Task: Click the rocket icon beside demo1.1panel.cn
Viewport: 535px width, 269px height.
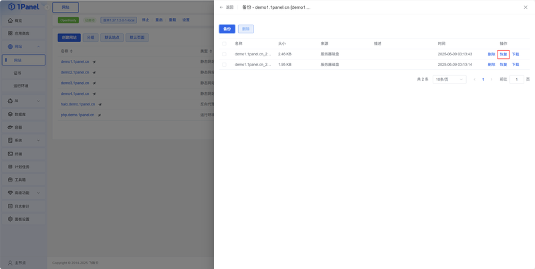Action: (x=94, y=62)
